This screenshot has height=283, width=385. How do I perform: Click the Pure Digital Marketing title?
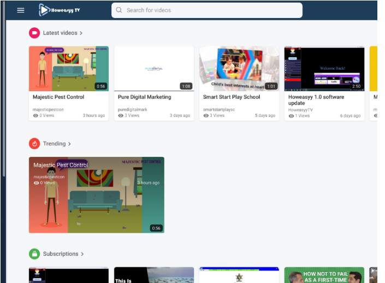(x=144, y=97)
